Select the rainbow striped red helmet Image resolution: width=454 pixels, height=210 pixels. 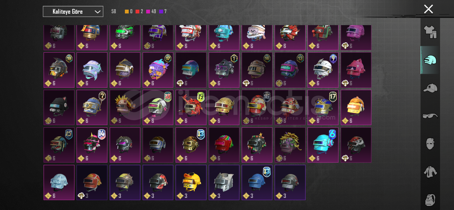coord(224,145)
